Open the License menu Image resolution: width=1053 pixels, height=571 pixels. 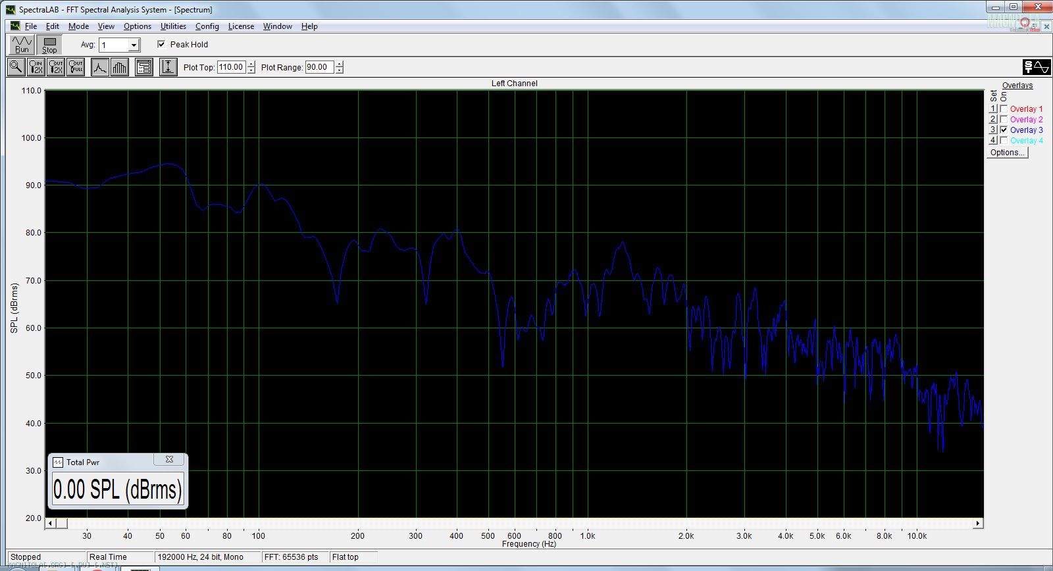click(241, 26)
